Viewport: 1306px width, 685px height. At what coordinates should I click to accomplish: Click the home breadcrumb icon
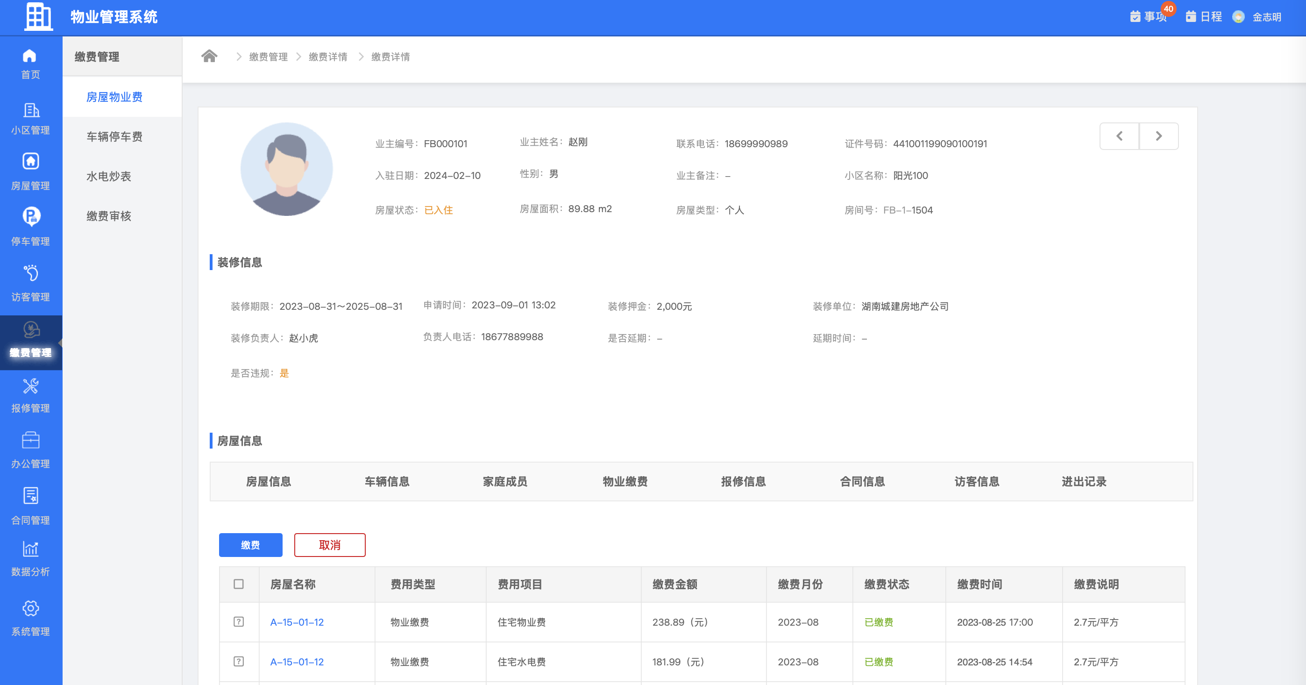[x=209, y=56]
